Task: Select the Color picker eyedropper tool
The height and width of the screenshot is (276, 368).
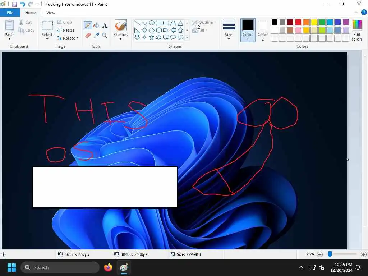Action: tap(96, 36)
